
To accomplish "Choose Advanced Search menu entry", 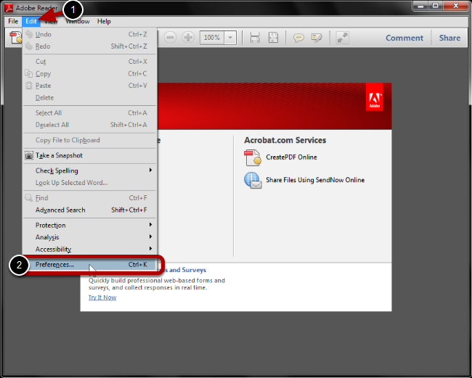I will click(90, 210).
